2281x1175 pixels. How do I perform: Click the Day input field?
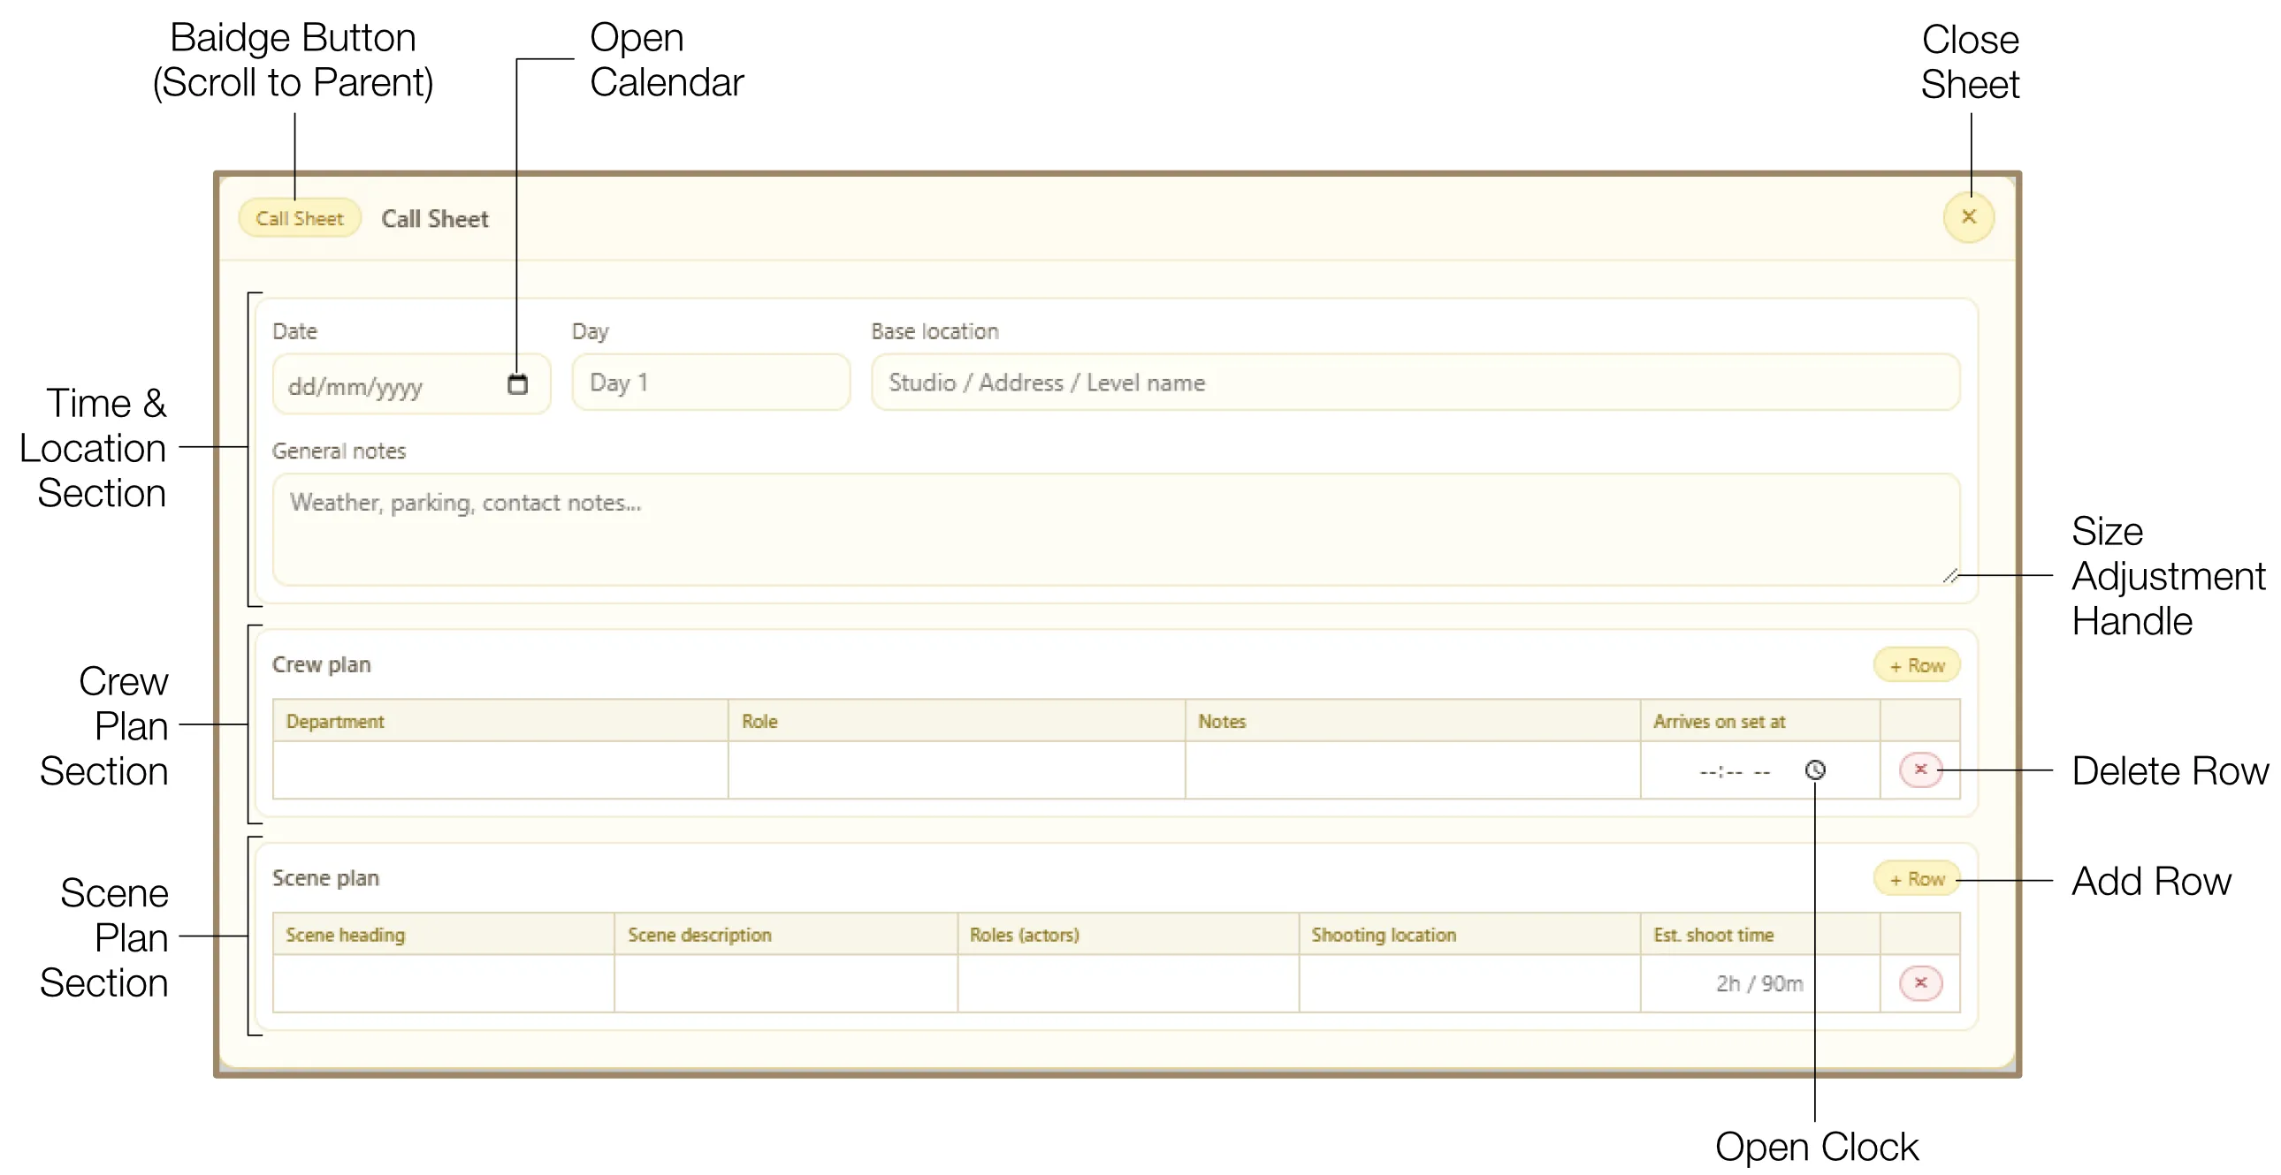point(711,383)
